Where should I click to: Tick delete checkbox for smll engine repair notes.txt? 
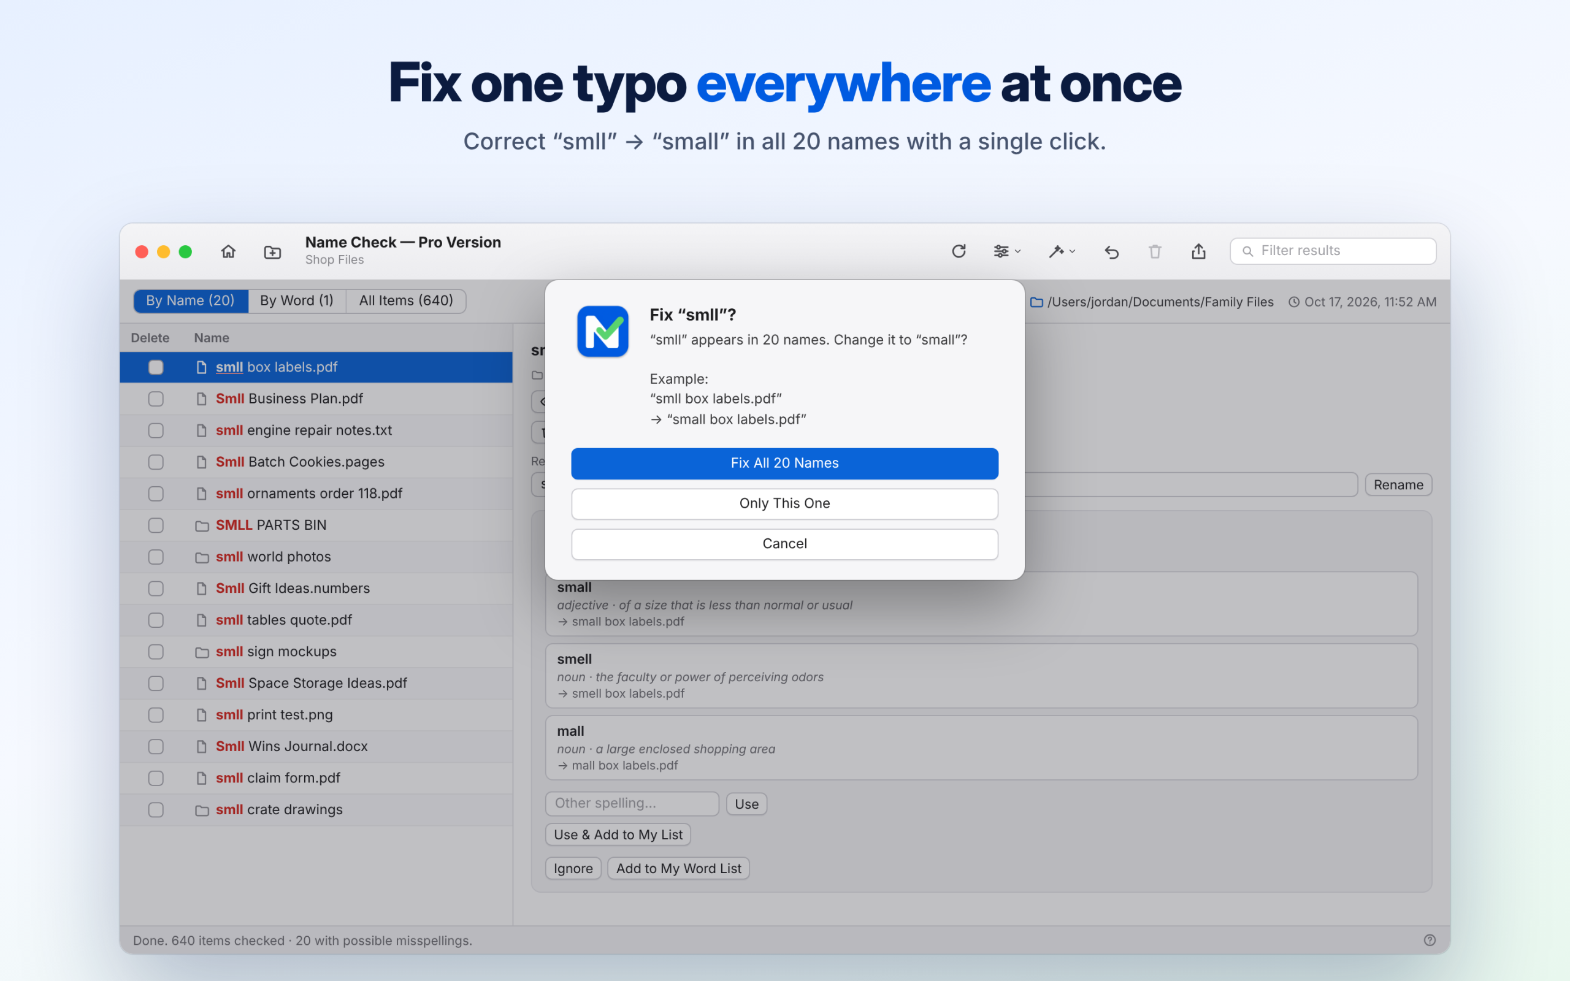click(156, 431)
